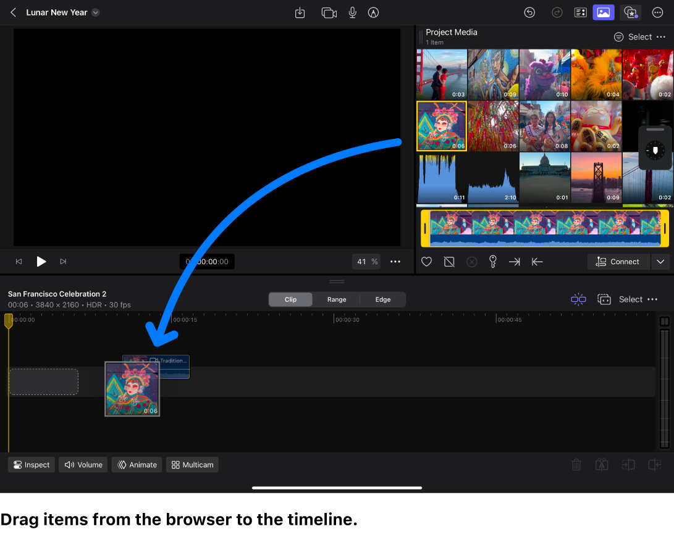Record a voiceover with the microphone icon
The width and height of the screenshot is (674, 537).
click(x=353, y=12)
